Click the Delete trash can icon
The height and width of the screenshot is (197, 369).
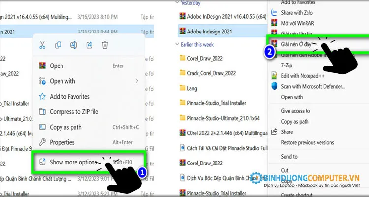105,45
